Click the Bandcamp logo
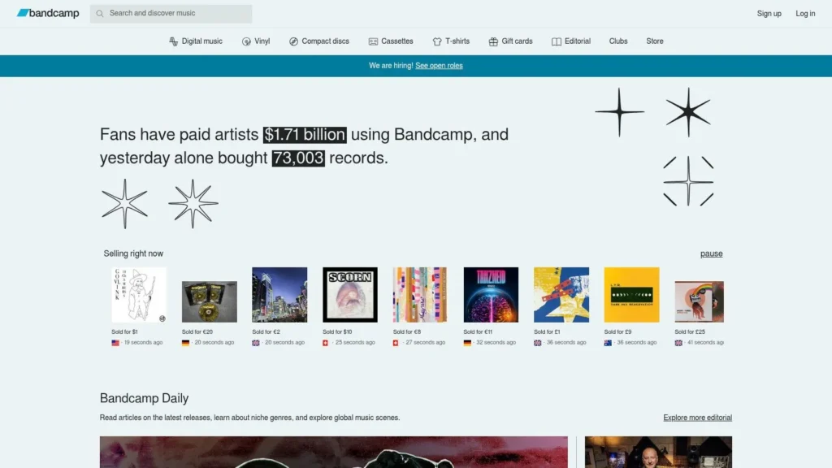Viewport: 832px width, 468px height. pos(48,13)
